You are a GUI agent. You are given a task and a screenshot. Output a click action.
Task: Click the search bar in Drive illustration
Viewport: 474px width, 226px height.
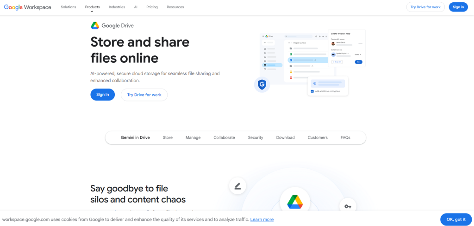299,36
